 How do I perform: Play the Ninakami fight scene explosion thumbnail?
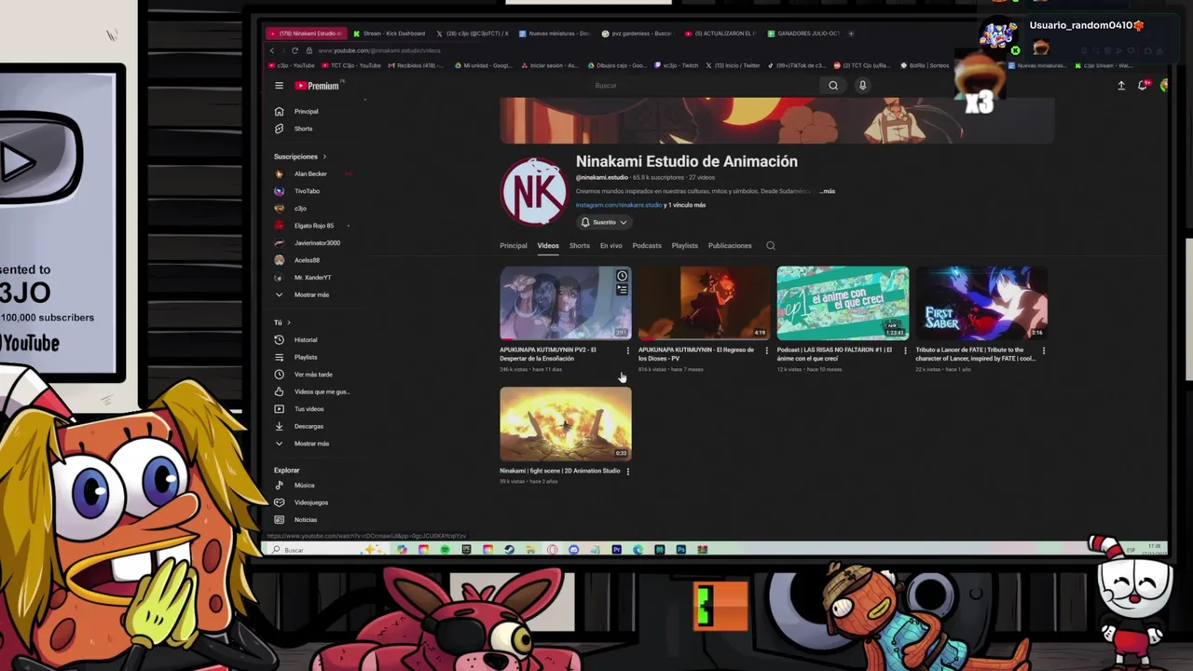click(x=566, y=424)
